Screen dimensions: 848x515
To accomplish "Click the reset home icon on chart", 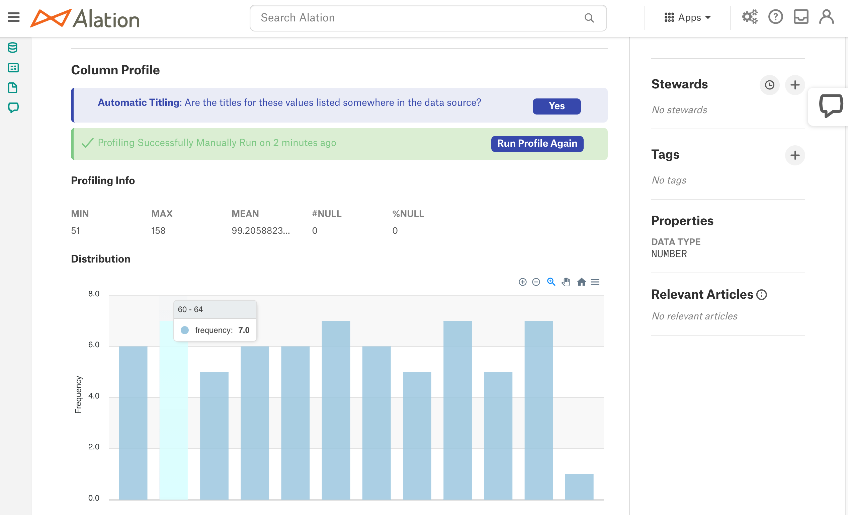I will click(580, 281).
